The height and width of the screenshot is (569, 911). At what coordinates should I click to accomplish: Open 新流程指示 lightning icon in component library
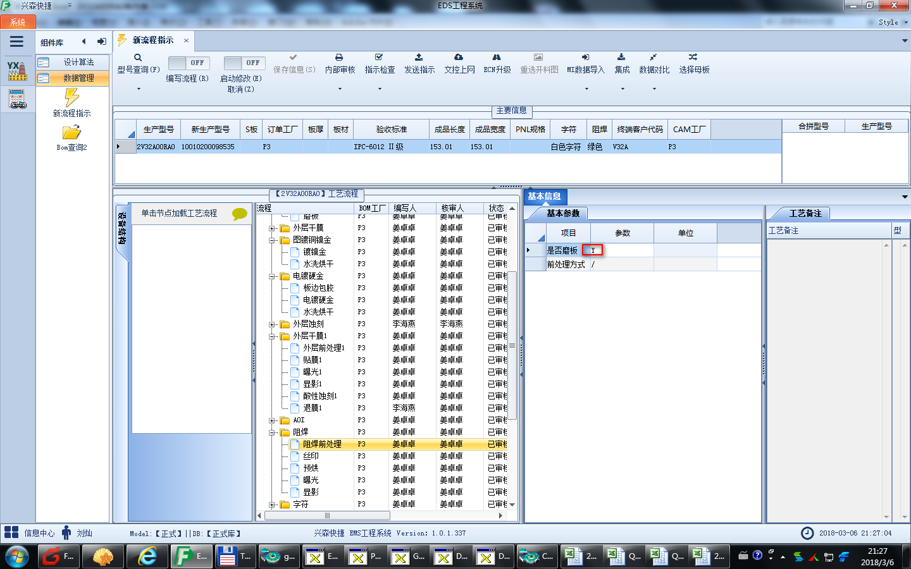[71, 97]
